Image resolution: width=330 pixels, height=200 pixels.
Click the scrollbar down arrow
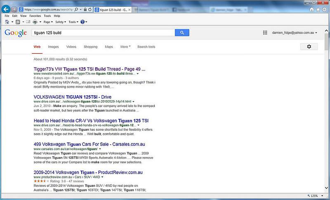tap(326, 188)
